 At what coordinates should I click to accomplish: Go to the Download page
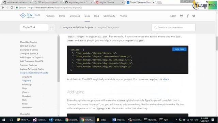coord(75,16)
